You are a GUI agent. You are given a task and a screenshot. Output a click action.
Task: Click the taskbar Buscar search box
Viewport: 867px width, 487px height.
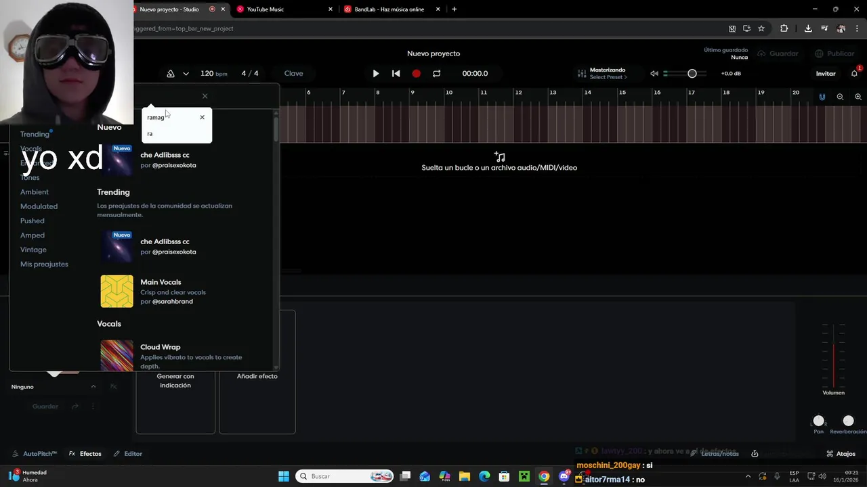tap(345, 476)
